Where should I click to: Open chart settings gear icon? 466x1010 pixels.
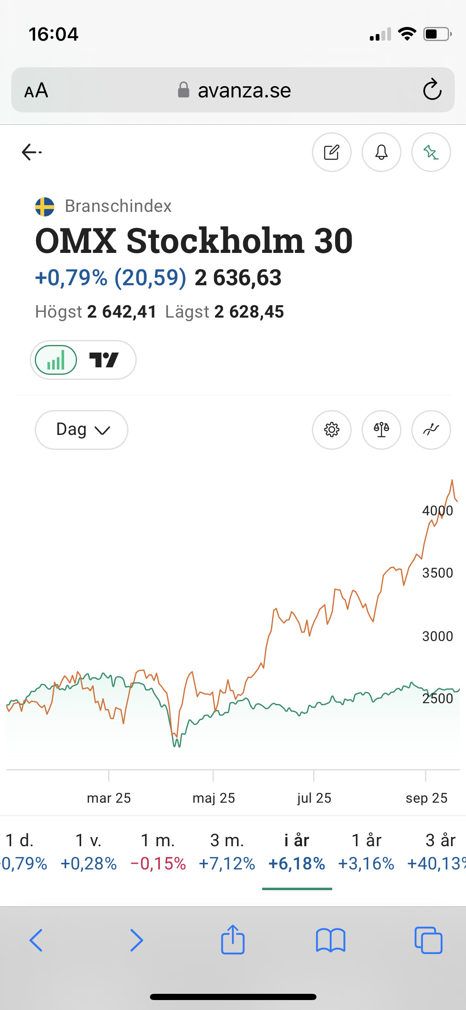coord(331,430)
